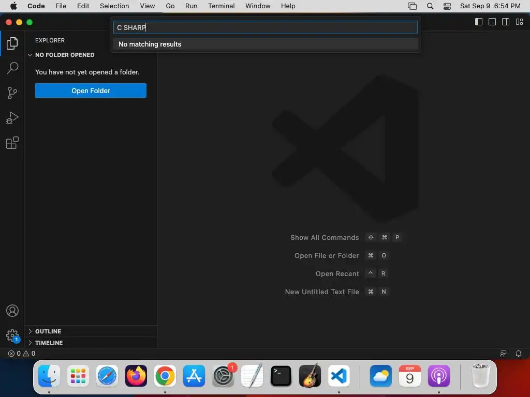Open Calendar from the Dock
Viewport: 530px width, 397px height.
click(x=410, y=376)
